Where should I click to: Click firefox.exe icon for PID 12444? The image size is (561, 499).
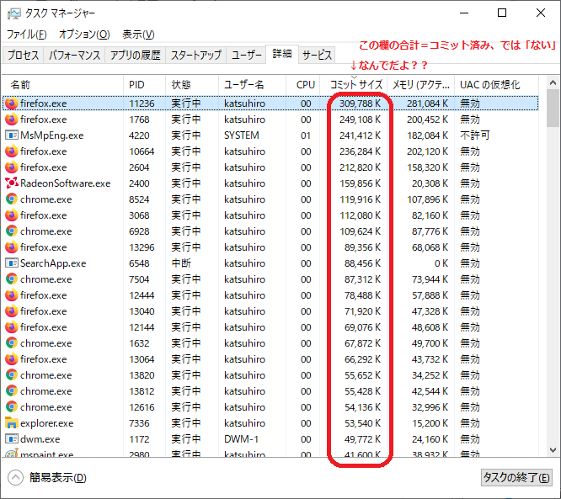pos(12,295)
